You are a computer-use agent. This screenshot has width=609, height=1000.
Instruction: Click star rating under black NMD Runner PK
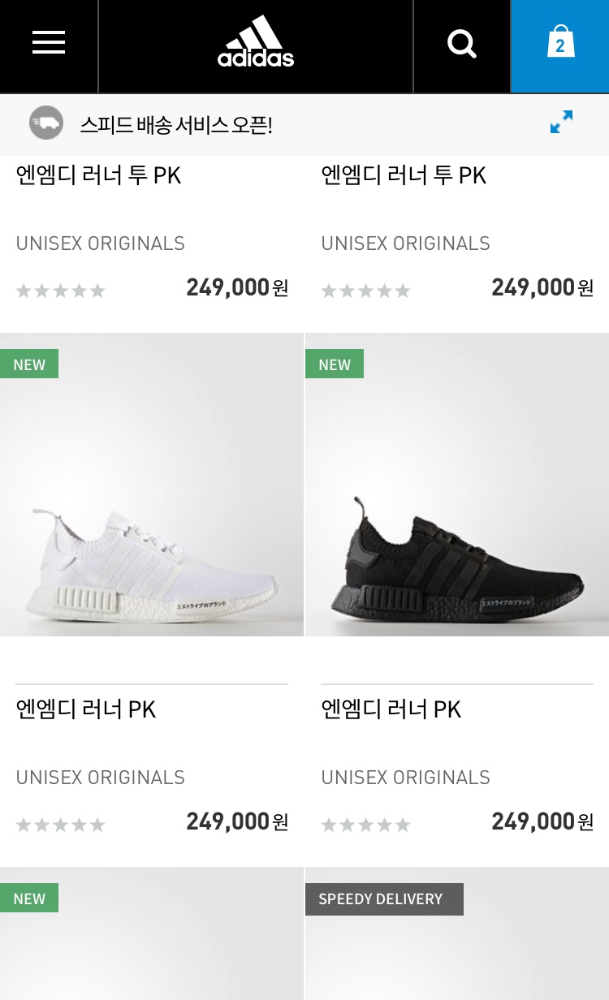click(366, 825)
